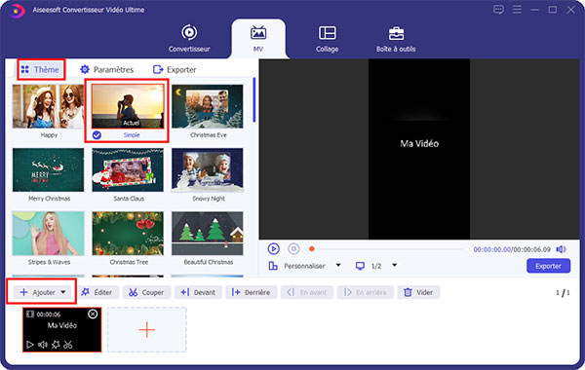Viewport: 585px width, 370px height.
Task: Click the aspect ratio layout icon
Action: (x=273, y=266)
